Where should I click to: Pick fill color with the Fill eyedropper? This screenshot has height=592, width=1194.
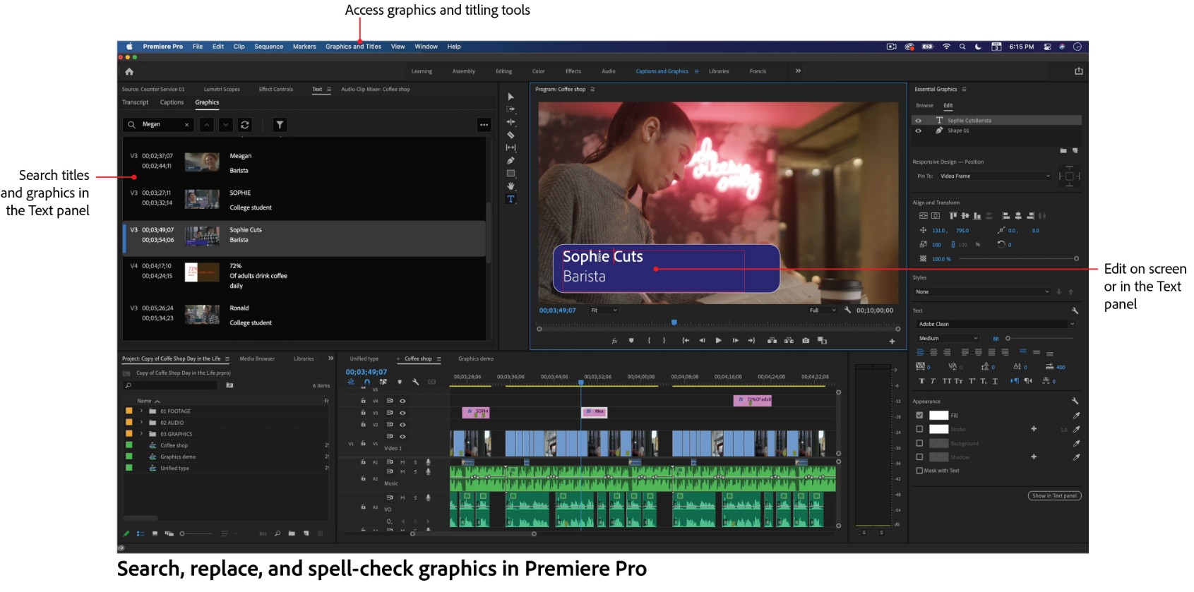[1076, 416]
